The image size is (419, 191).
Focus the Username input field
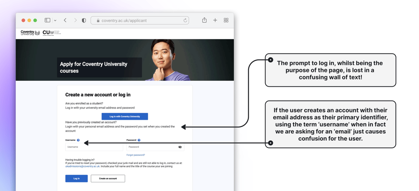[94, 147]
